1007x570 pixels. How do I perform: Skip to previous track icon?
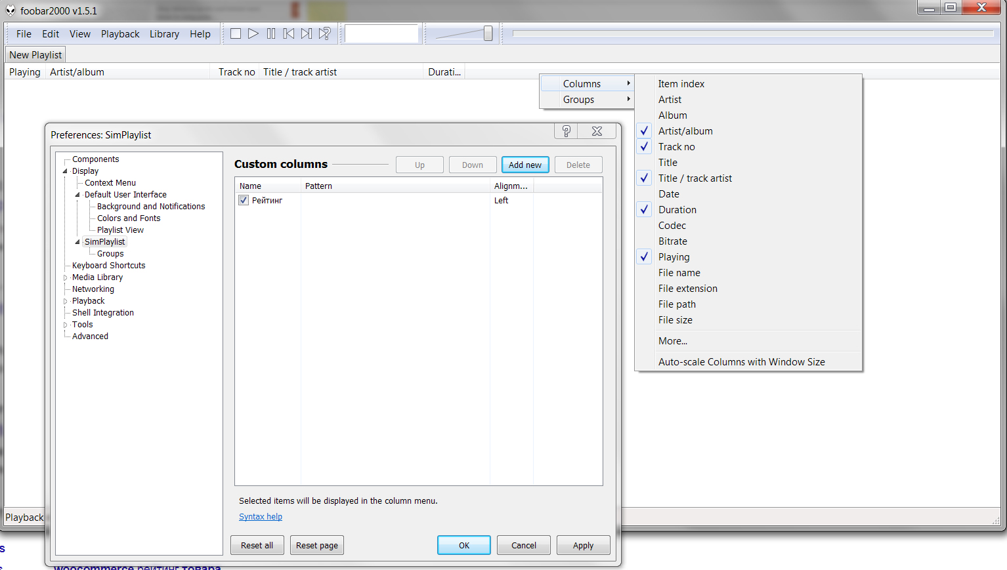pos(289,33)
